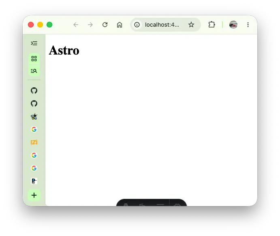Open Google shortcut directly above the P icon
Screen dimensions: 280x236
tap(34, 168)
